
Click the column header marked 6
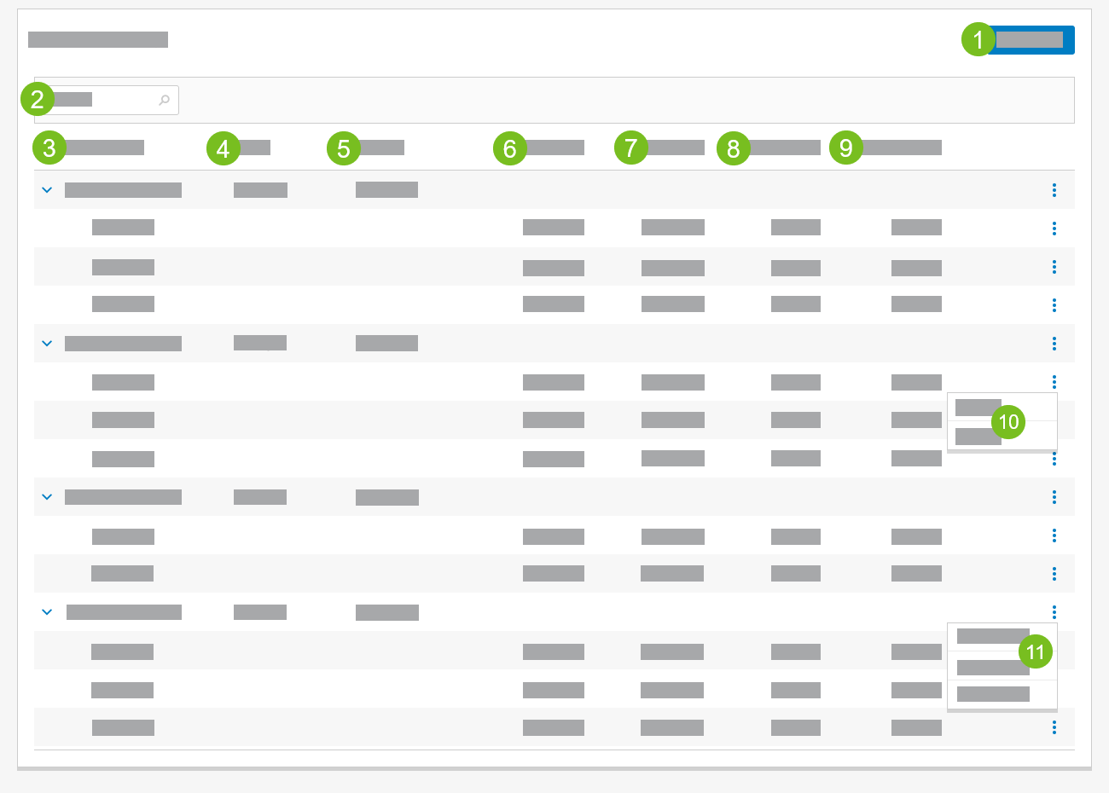[x=554, y=148]
